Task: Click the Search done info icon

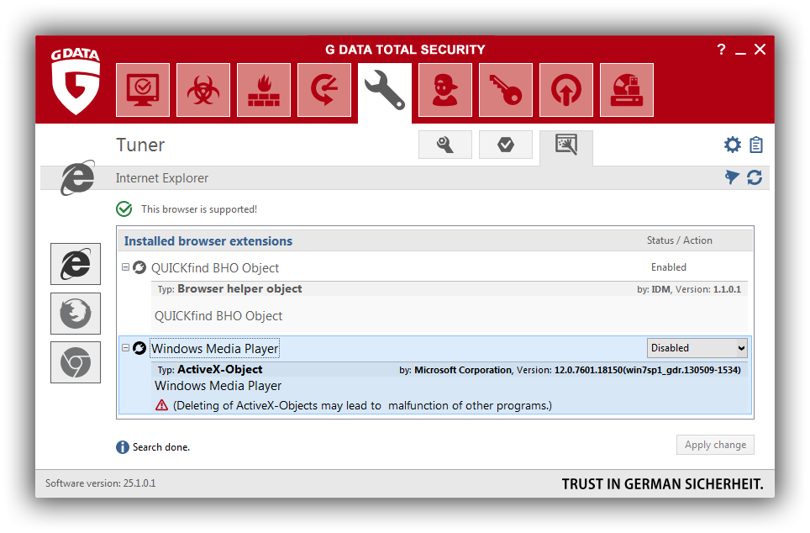Action: point(123,447)
